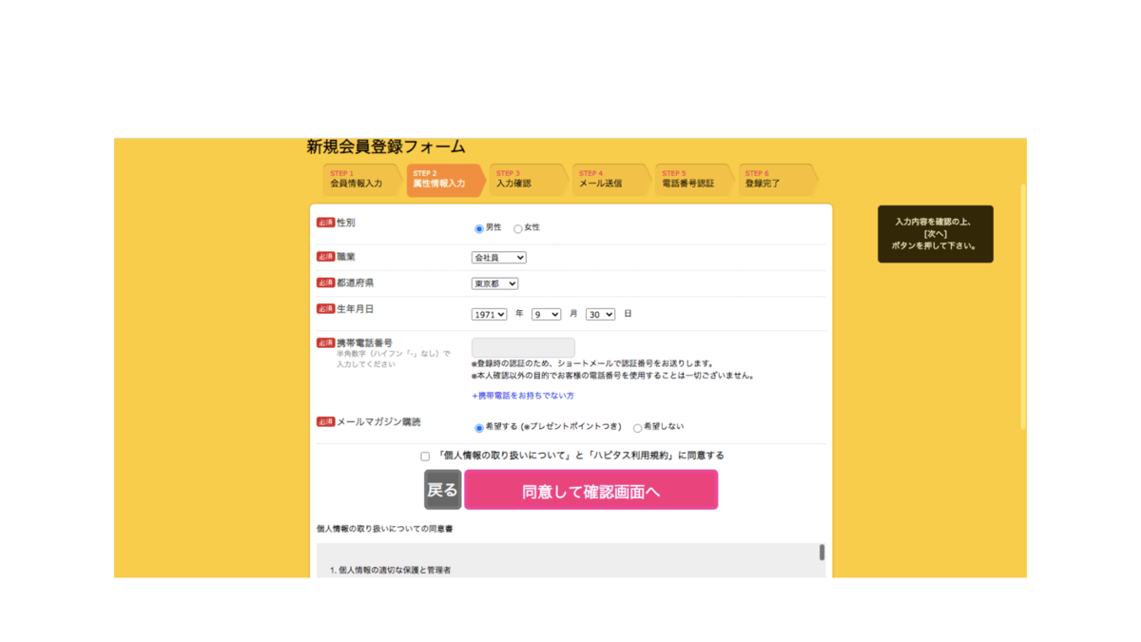Click the 本人確認以外の目的 note text
This screenshot has width=1141, height=642.
[613, 376]
